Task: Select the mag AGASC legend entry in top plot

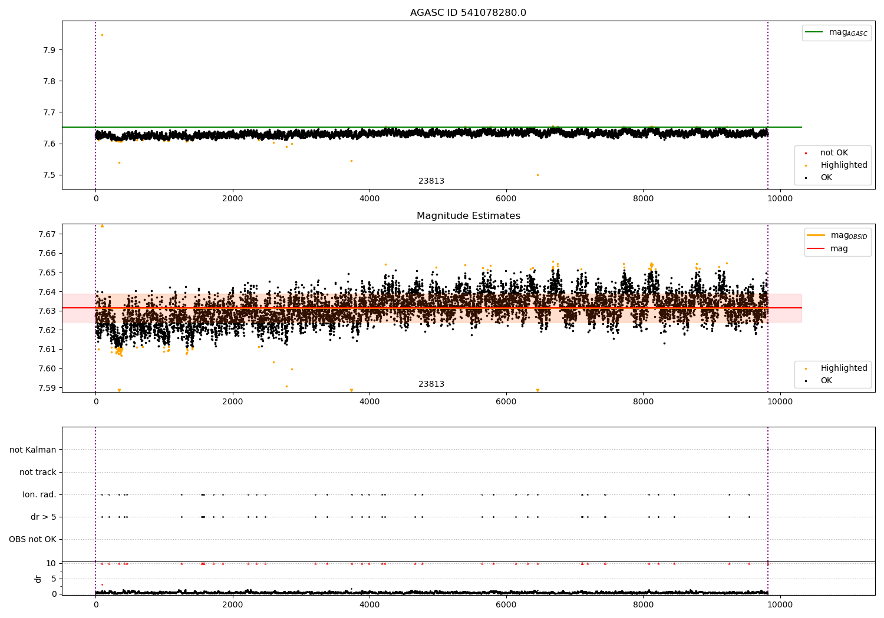Action: [x=837, y=32]
